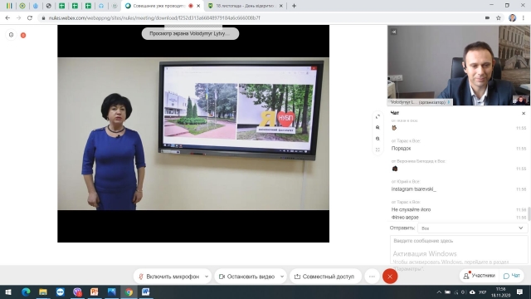Viewport: 531px width, 299px height.
Task: Click the browser back button
Action: (x=7, y=17)
